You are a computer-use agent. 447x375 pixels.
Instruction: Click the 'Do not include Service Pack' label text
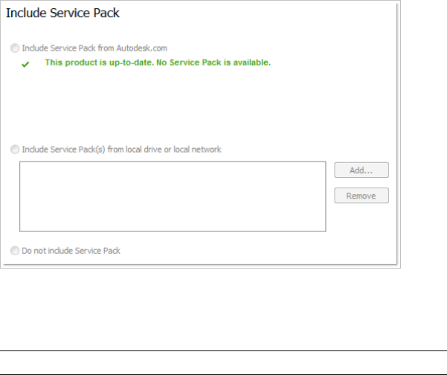point(71,251)
